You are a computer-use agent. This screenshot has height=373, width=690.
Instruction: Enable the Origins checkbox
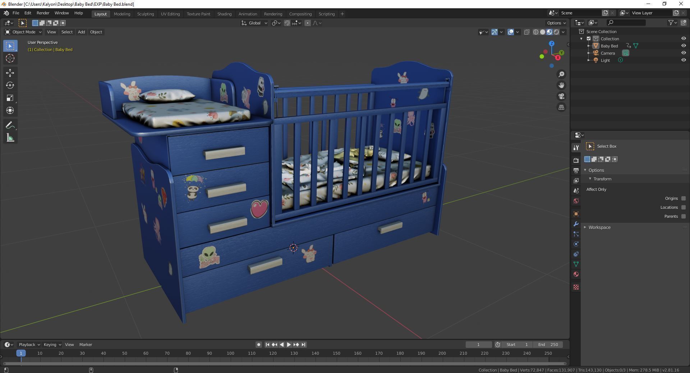coord(684,198)
